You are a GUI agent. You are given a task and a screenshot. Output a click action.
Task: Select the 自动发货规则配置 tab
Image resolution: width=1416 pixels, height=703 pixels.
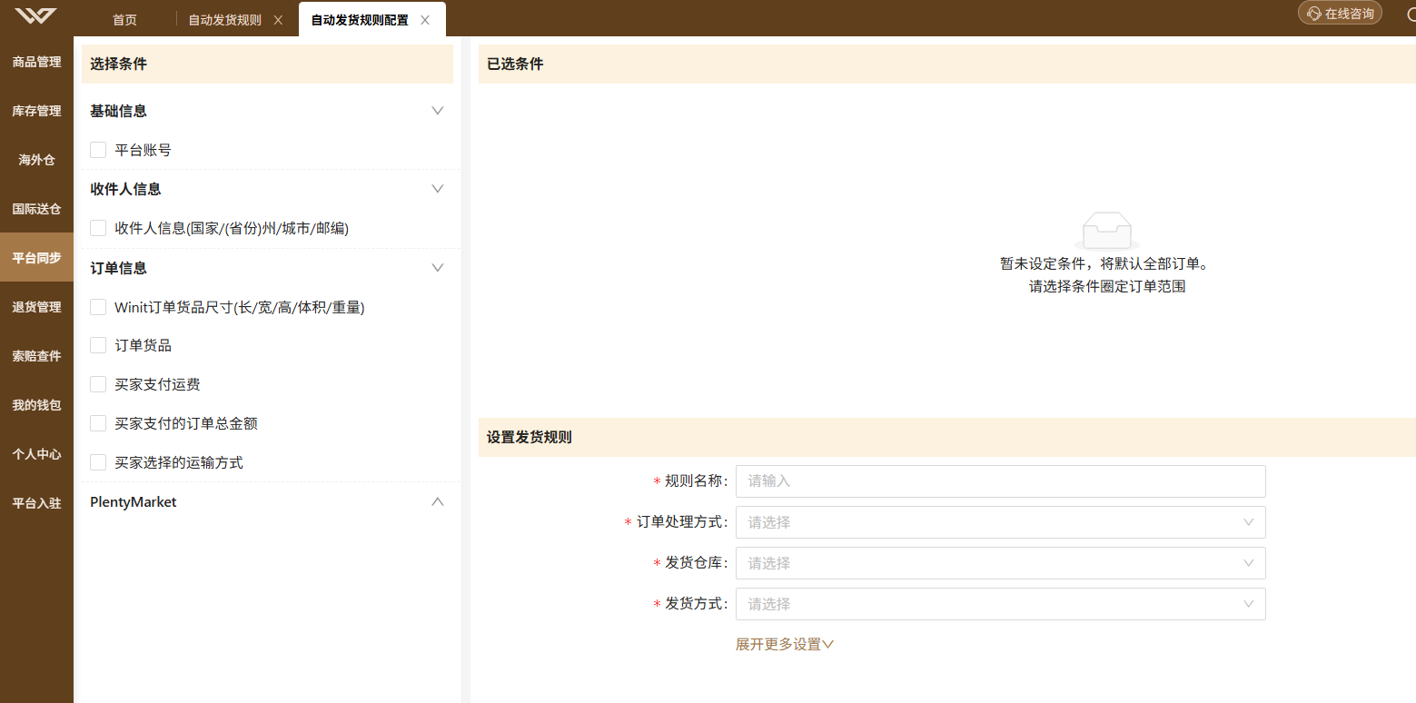[360, 20]
